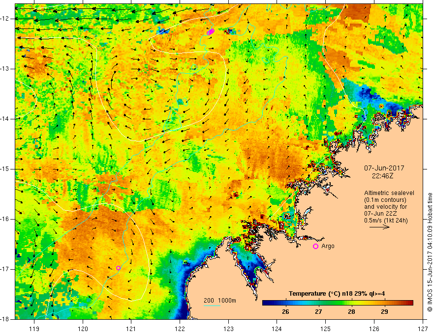Click longitude axis label 123

pos(228,329)
